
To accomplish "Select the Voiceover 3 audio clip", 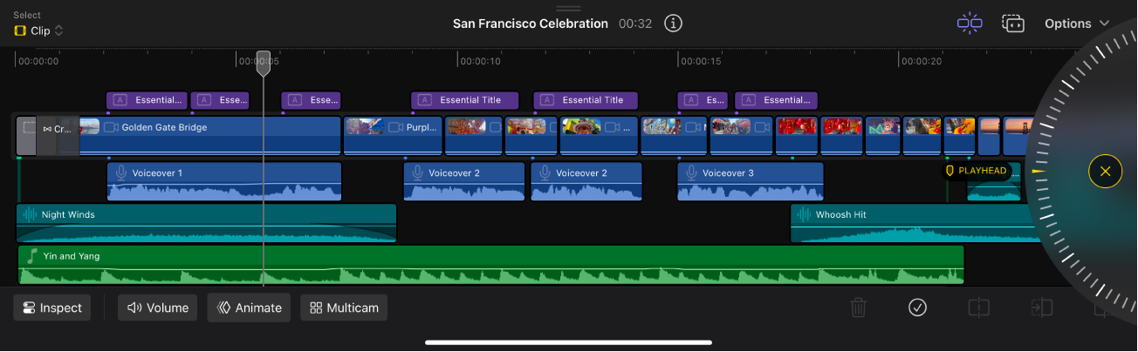I will (751, 181).
